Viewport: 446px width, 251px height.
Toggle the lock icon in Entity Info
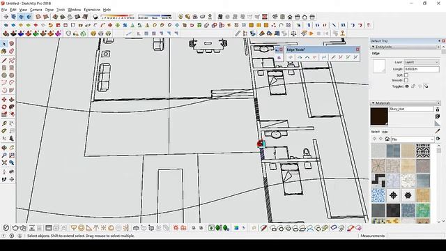413,86
